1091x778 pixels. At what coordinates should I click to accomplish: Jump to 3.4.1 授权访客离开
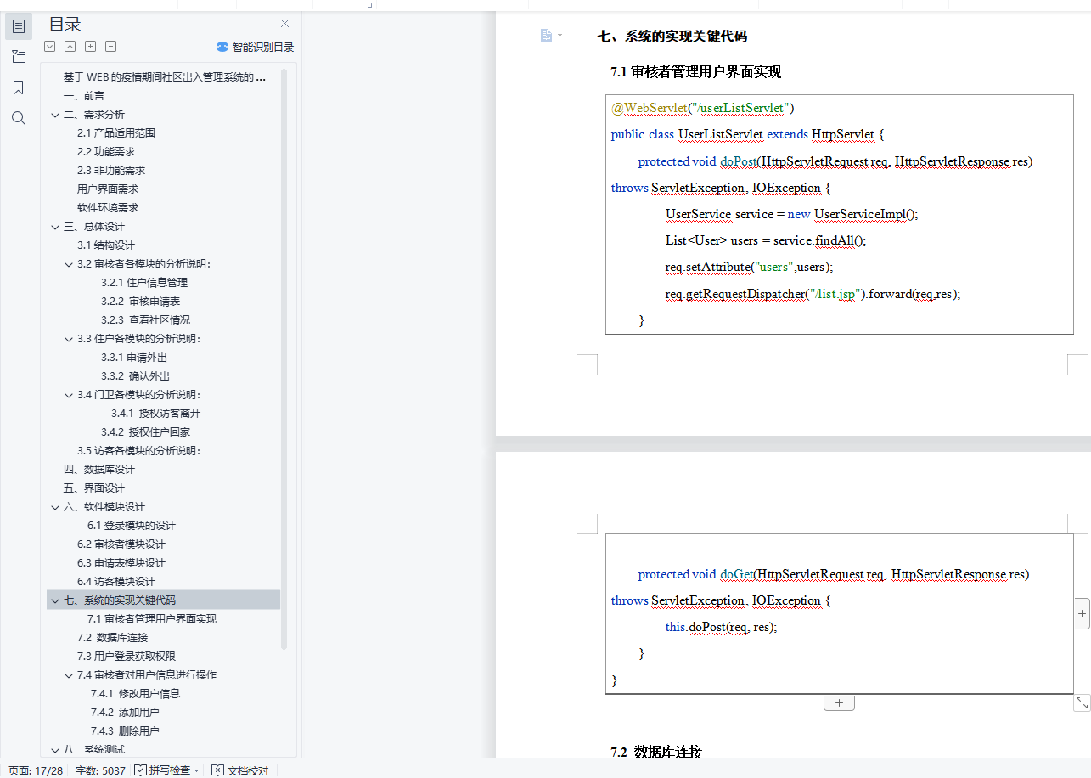[x=155, y=413]
